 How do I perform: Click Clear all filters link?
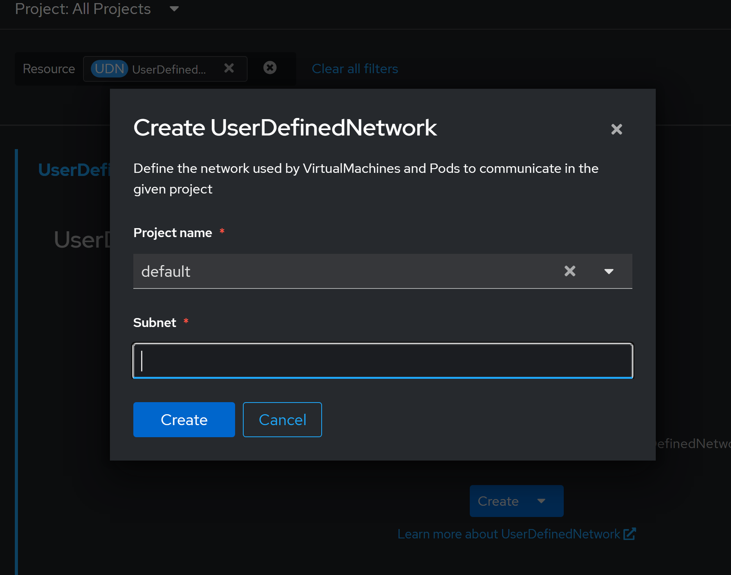(355, 69)
